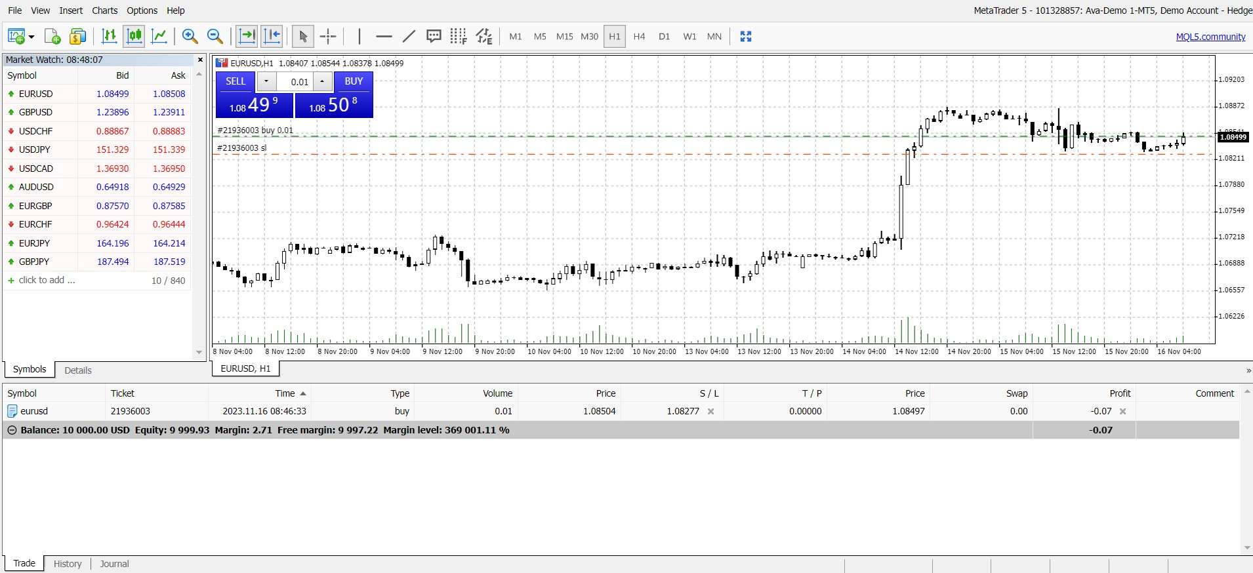Toggle chart shift from right border

point(272,37)
